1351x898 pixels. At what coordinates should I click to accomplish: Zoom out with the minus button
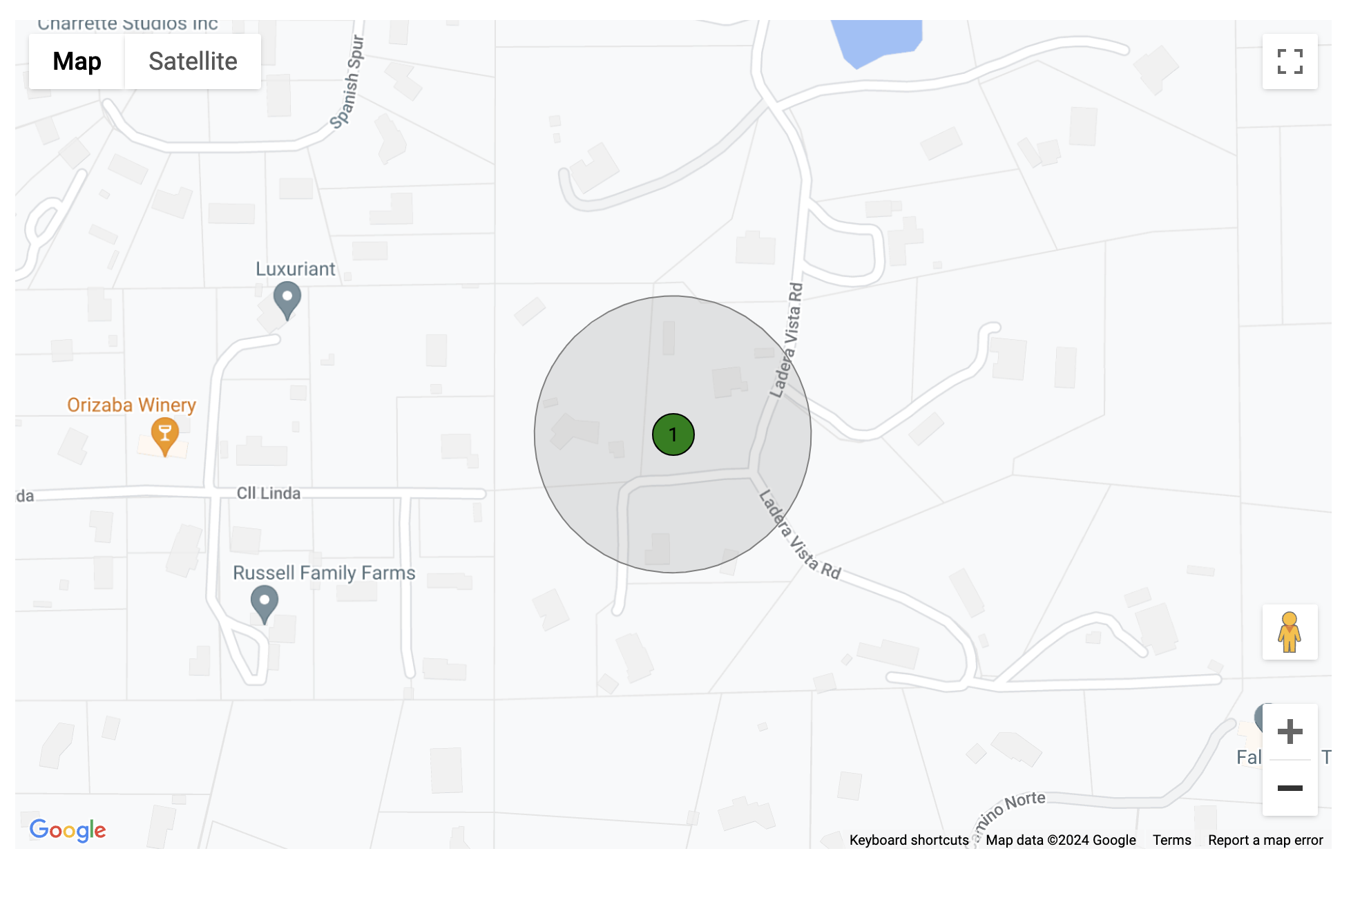[1289, 788]
